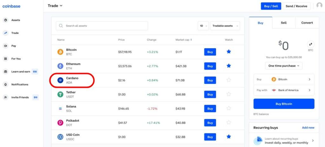Click the recurring buys radar icon
325x147 pixels.
pyautogui.click(x=258, y=141)
